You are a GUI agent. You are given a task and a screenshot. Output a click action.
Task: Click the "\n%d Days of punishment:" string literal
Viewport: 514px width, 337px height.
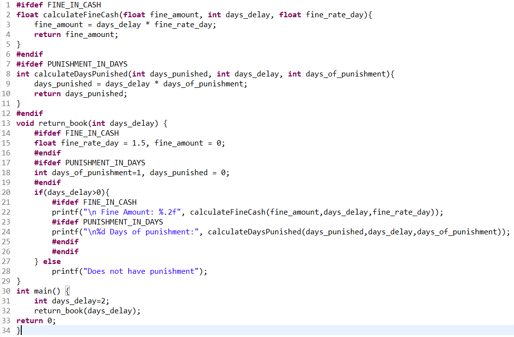(x=143, y=232)
